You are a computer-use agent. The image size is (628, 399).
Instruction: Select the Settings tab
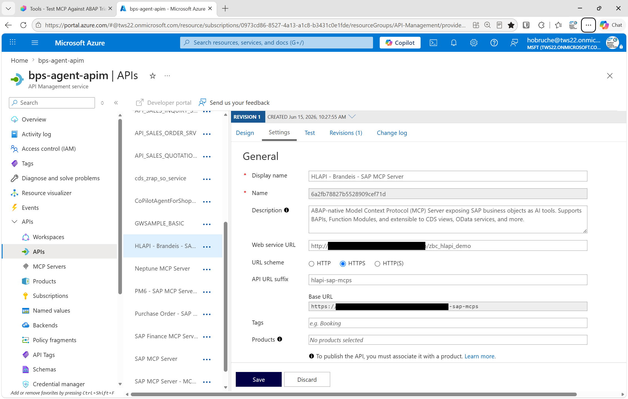(279, 132)
